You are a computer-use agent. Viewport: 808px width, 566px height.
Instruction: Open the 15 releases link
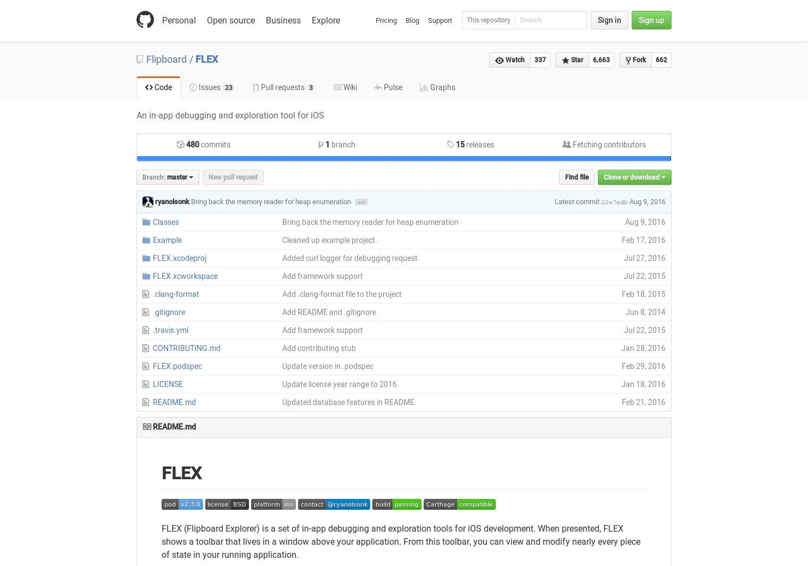[471, 145]
